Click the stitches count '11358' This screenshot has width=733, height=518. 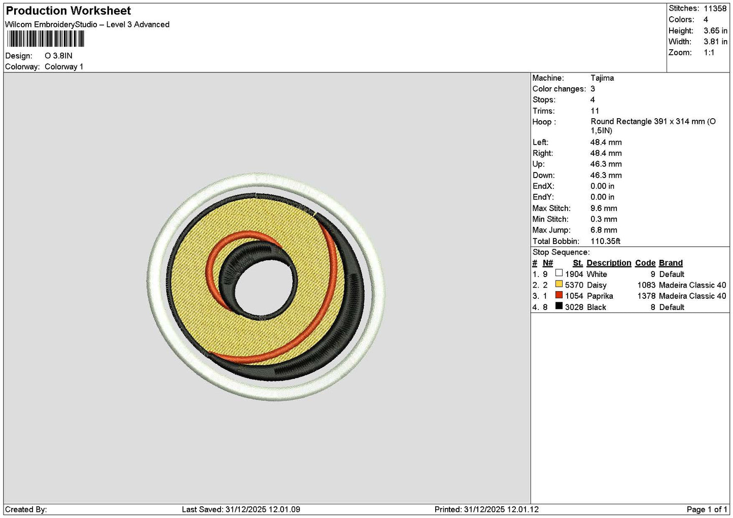coord(715,9)
